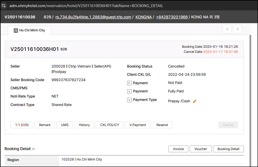The width and height of the screenshot is (258, 167).
Task: Open the Voucher button
Action: coord(201,149)
